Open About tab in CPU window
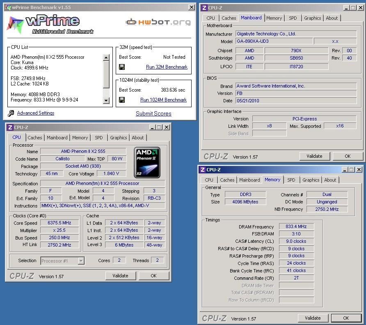The width and height of the screenshot is (366, 325). [138, 138]
